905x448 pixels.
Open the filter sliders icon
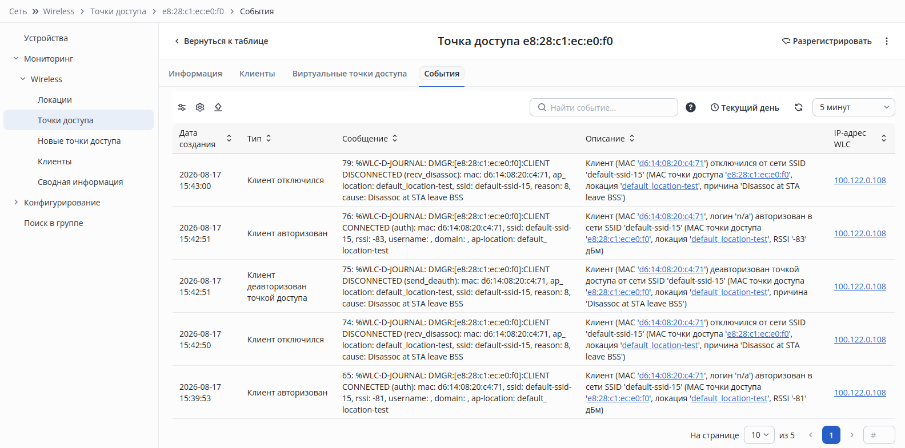(182, 107)
